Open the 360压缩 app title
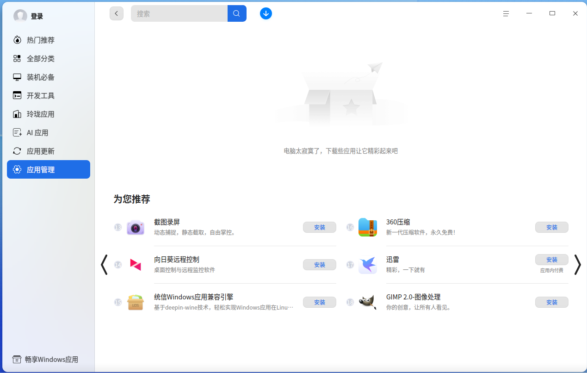Image resolution: width=587 pixels, height=373 pixels. point(398,222)
